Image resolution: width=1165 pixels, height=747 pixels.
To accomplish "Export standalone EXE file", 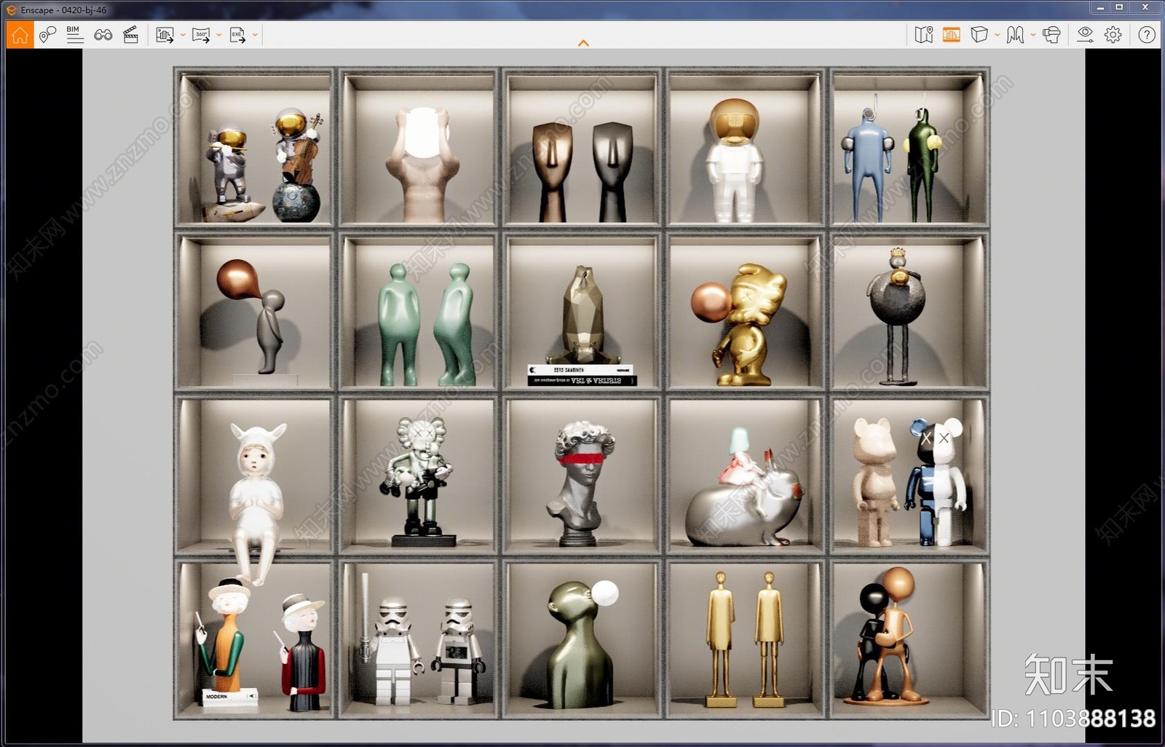I will (x=237, y=35).
